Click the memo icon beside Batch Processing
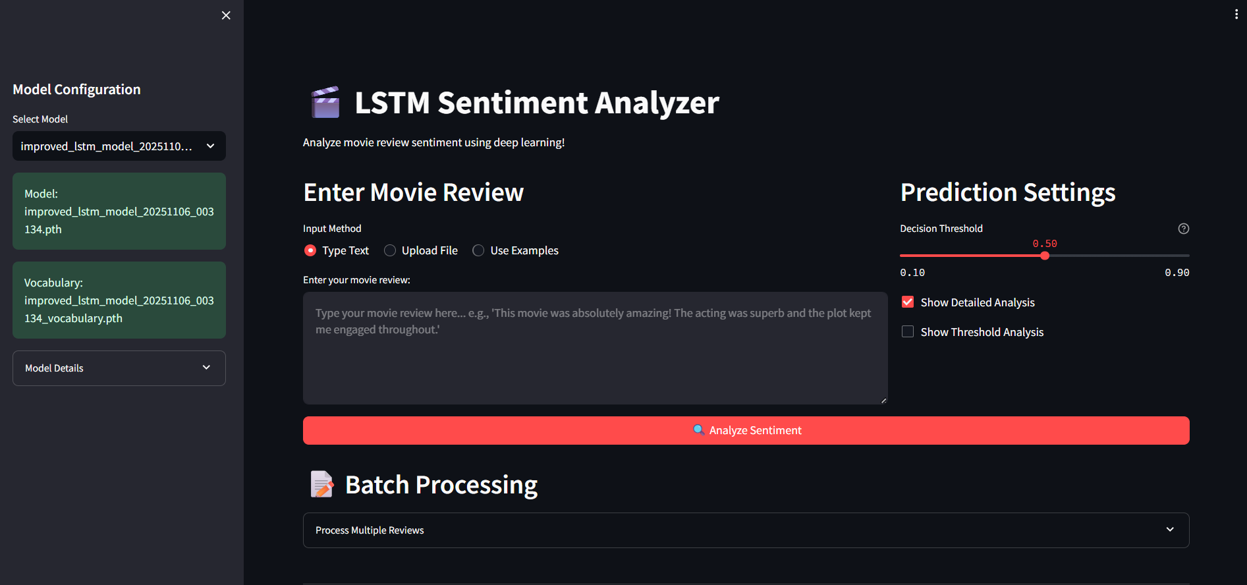Viewport: 1247px width, 585px height. point(321,485)
